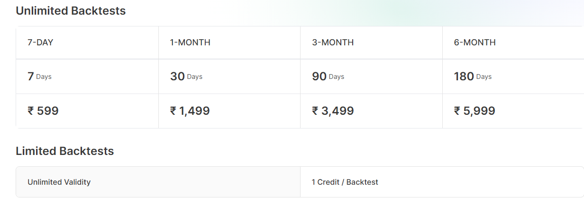Select the 6-MONTH plan header
Image resolution: width=584 pixels, height=214 pixels.
click(475, 43)
